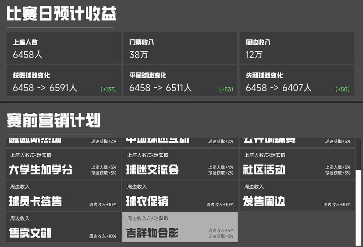Choose the 发售周边 merchandise plan
This screenshot has width=363, height=247.
tap(297, 195)
